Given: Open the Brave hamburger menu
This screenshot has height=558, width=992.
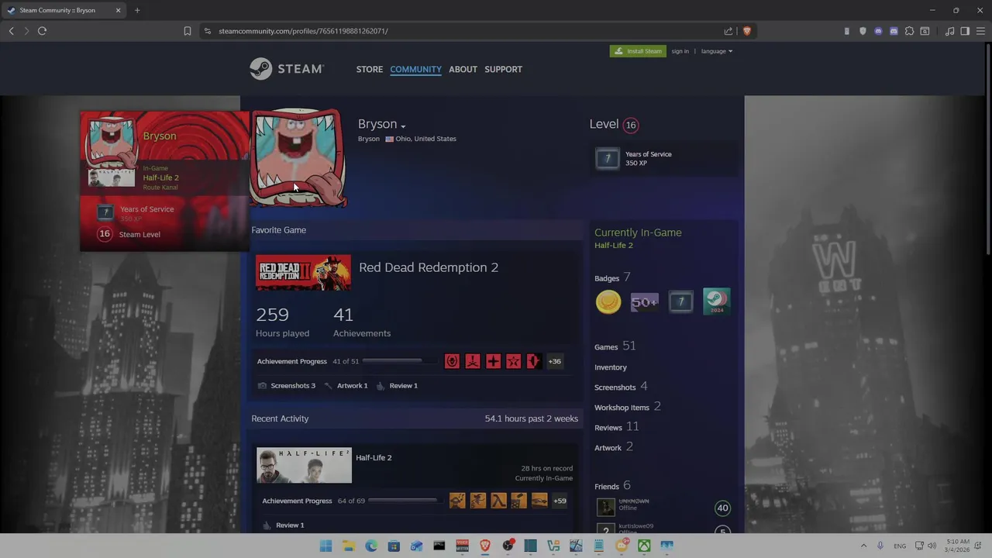Looking at the screenshot, I should [x=980, y=31].
